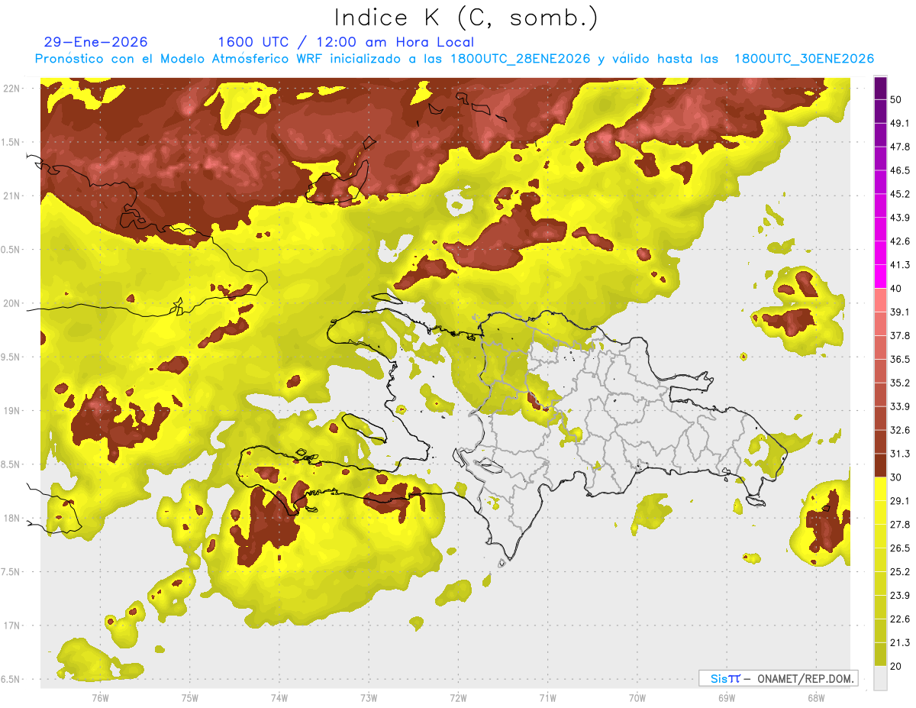The image size is (916, 708).
Task: Click the colorbar value '37.8'
Action: pyautogui.click(x=900, y=336)
